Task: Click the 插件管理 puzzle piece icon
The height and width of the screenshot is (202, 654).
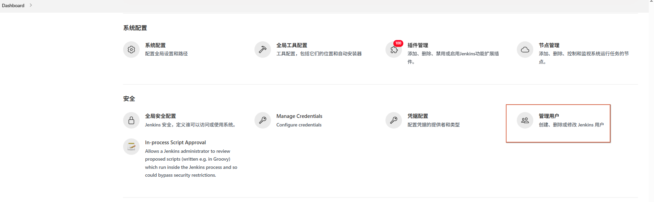Action: [x=394, y=50]
